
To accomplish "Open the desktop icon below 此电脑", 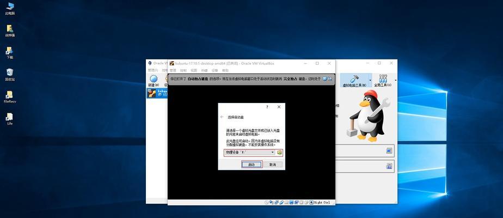I will coord(10,31).
